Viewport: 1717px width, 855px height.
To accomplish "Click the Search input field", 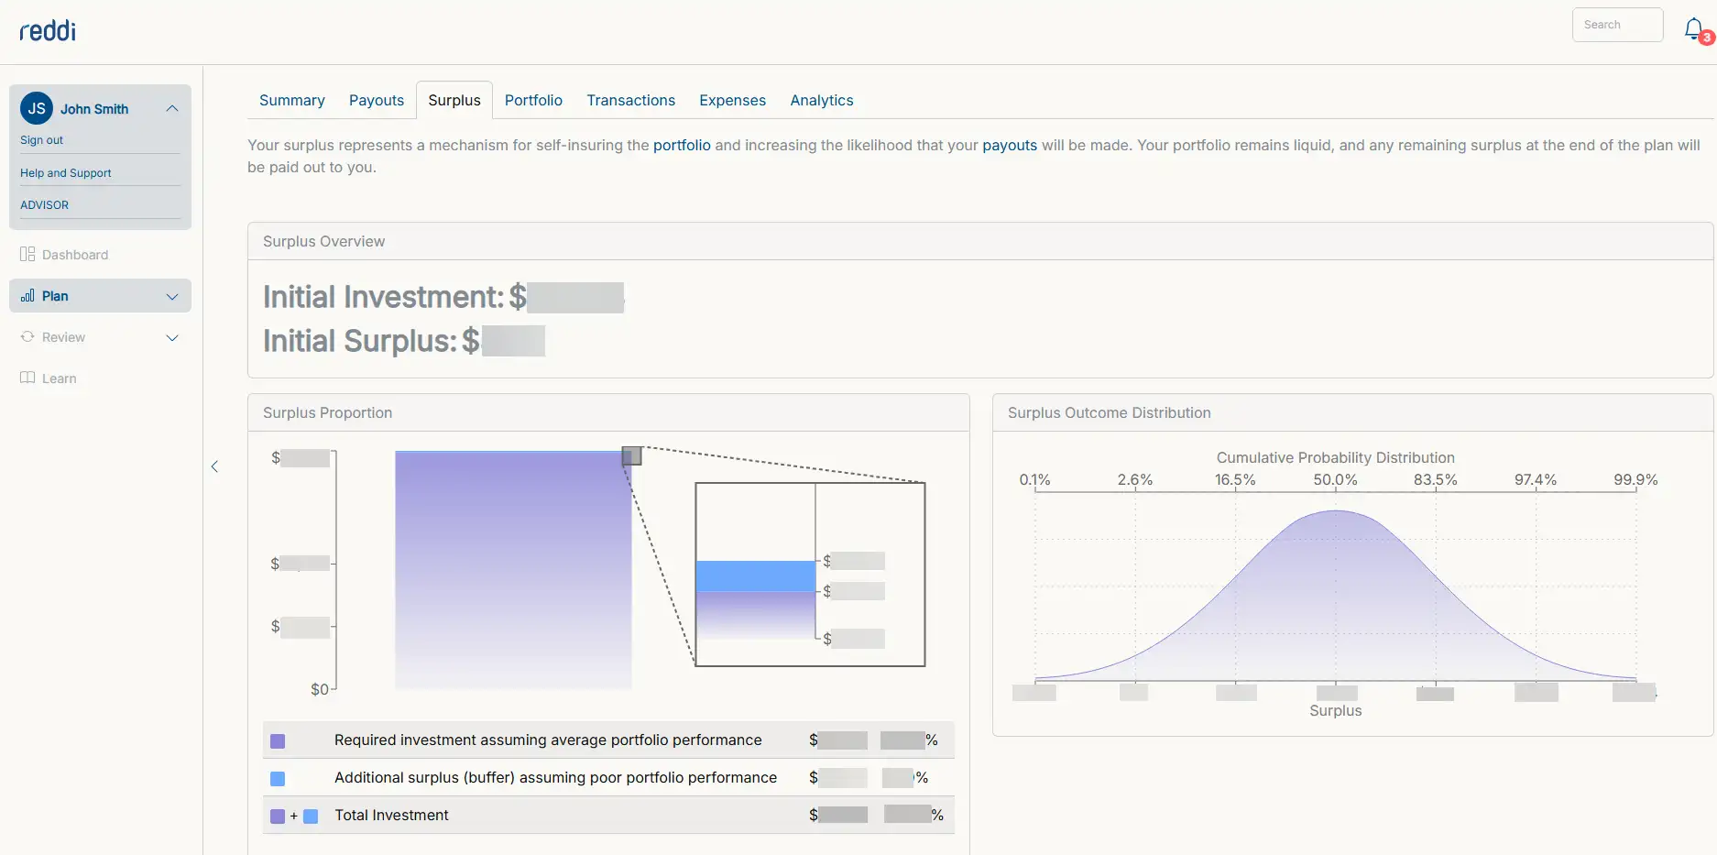I will (x=1617, y=25).
